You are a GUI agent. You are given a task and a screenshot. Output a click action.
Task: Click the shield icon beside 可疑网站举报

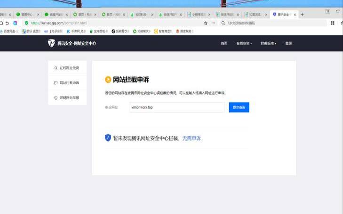(x=56, y=98)
